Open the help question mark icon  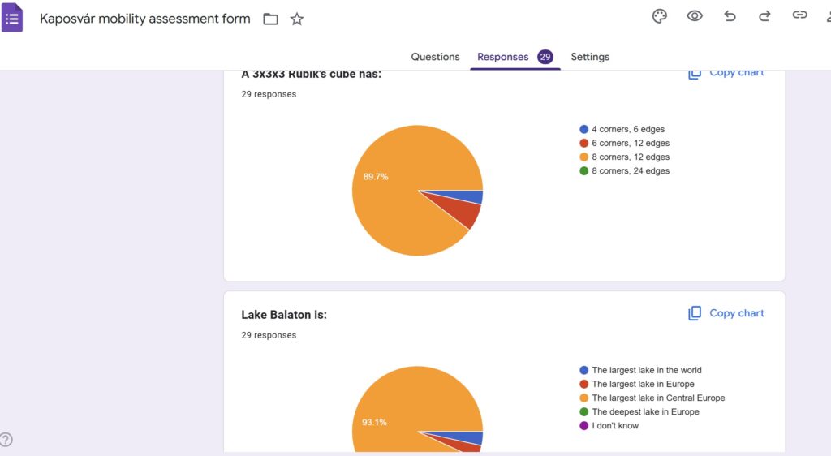point(6,440)
